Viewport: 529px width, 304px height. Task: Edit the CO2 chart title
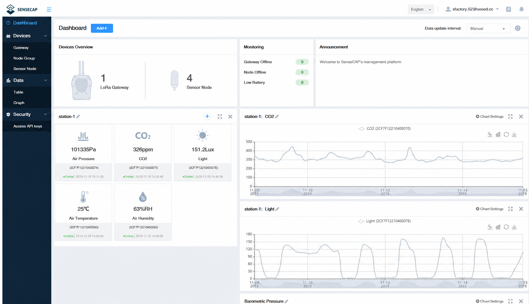coord(277,116)
